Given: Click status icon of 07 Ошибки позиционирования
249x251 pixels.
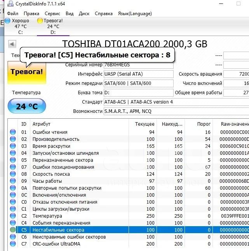Looking at the screenshot, I should 13,167.
